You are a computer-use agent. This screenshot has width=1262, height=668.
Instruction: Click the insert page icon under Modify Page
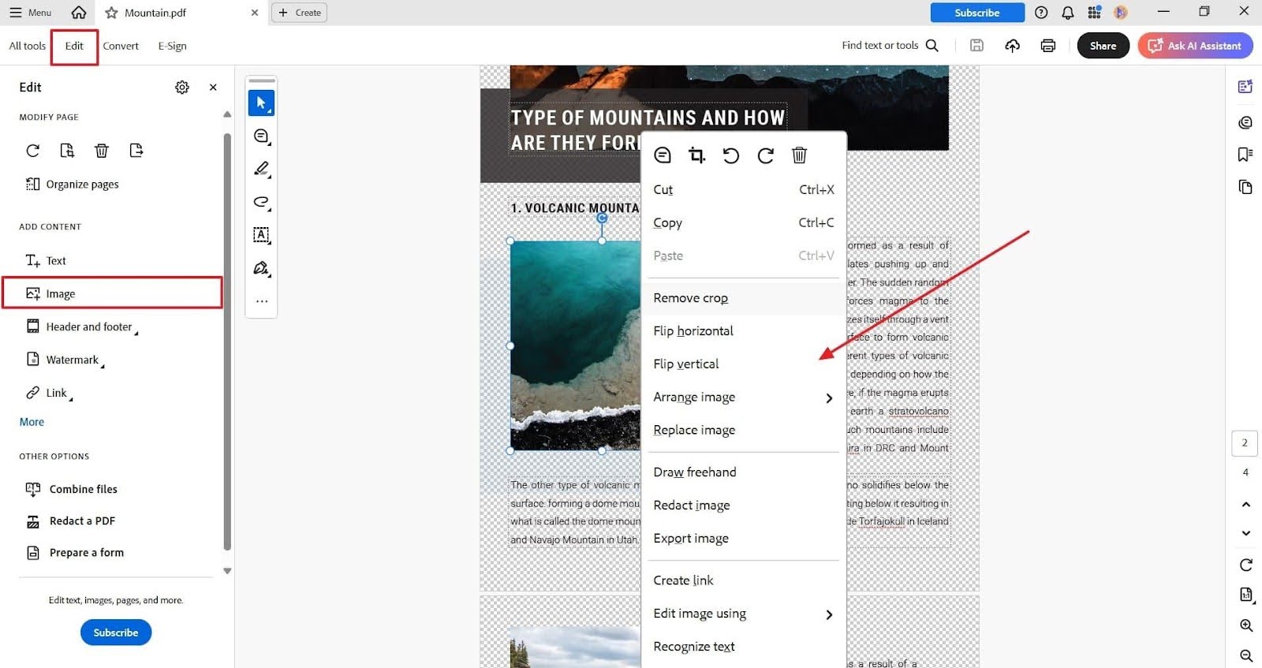point(136,151)
